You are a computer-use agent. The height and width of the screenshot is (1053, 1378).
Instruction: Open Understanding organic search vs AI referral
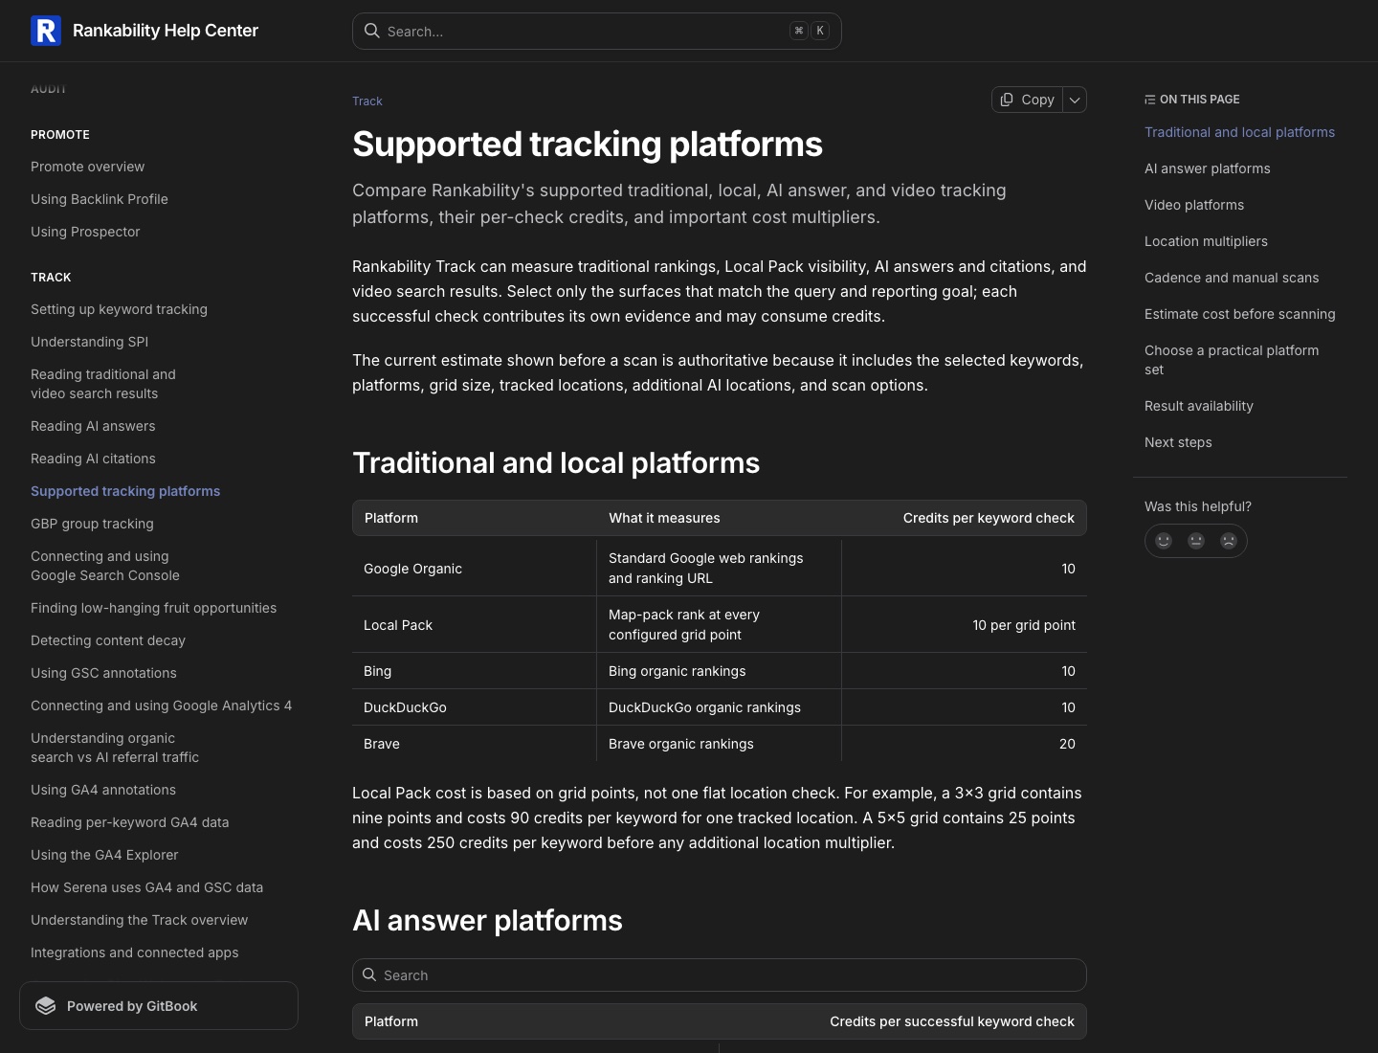[x=115, y=748]
